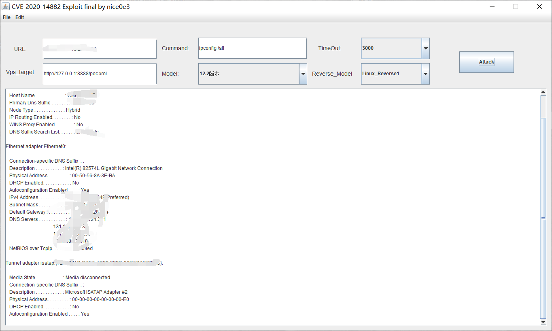Click the Attack button

(486, 62)
